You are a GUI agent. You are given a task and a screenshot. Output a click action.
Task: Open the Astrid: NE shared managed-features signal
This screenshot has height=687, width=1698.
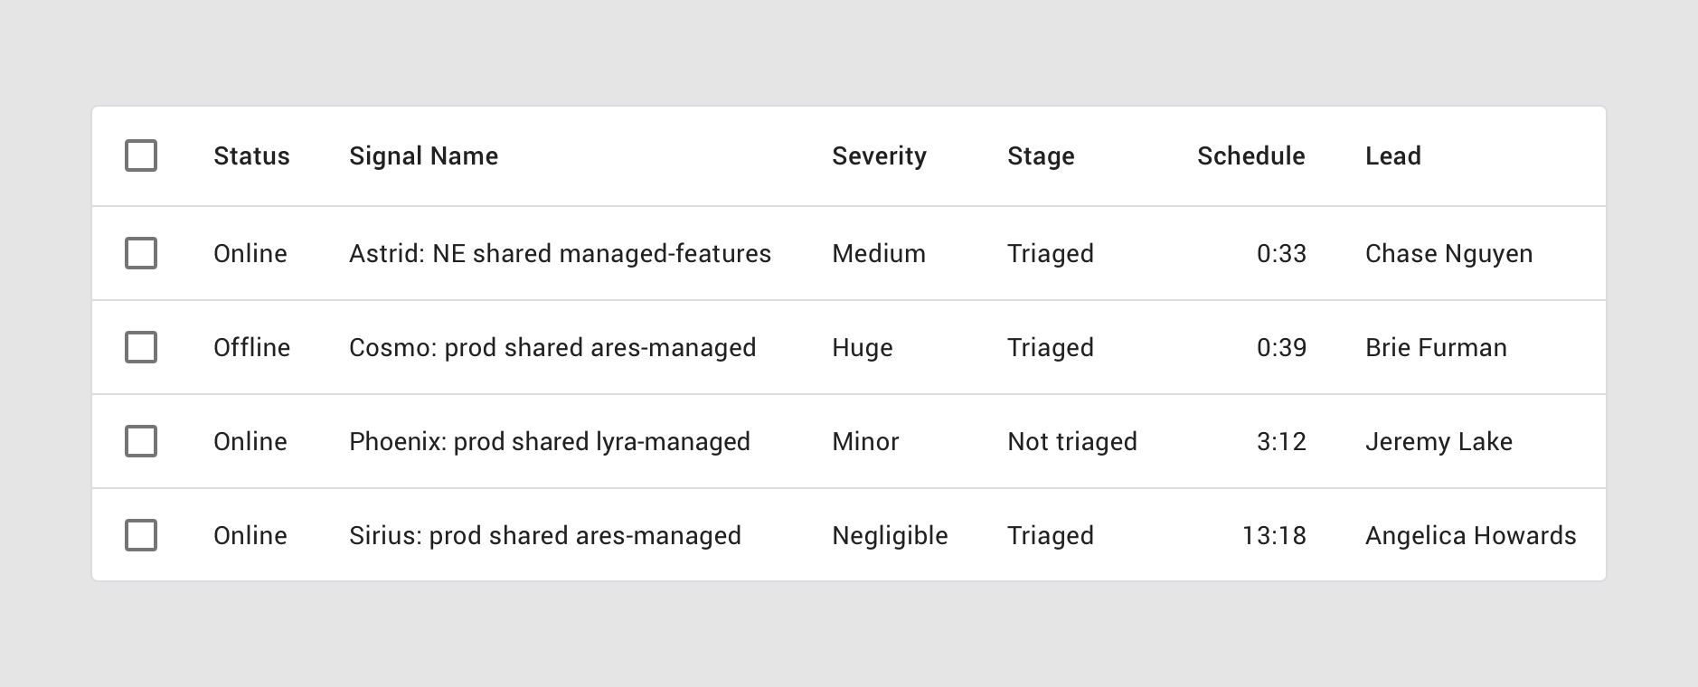coord(560,253)
